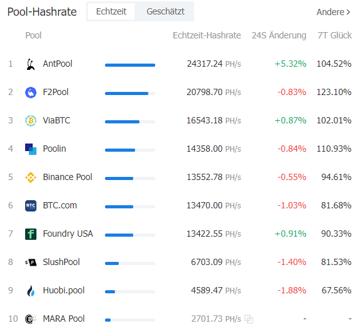Open the Andere link
The image size is (362, 333).
(333, 12)
